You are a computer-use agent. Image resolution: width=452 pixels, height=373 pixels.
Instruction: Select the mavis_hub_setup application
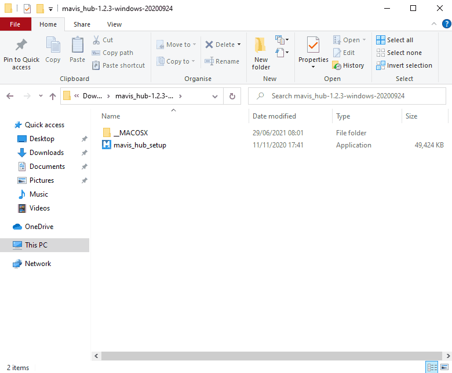point(134,145)
